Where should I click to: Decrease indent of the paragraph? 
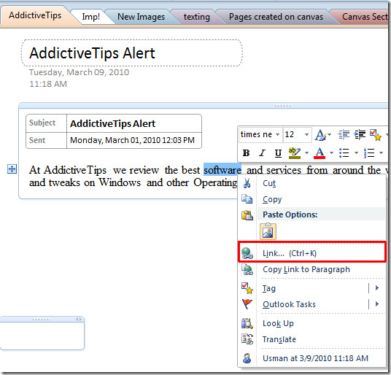click(344, 134)
